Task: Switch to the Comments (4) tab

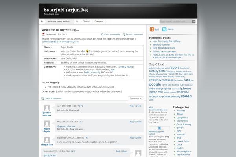Action: (x=136, y=99)
